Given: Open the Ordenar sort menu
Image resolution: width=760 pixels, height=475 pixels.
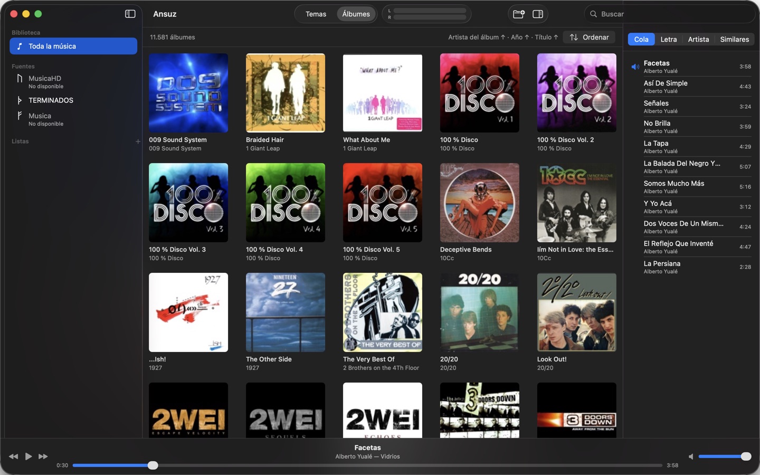Looking at the screenshot, I should (x=589, y=37).
